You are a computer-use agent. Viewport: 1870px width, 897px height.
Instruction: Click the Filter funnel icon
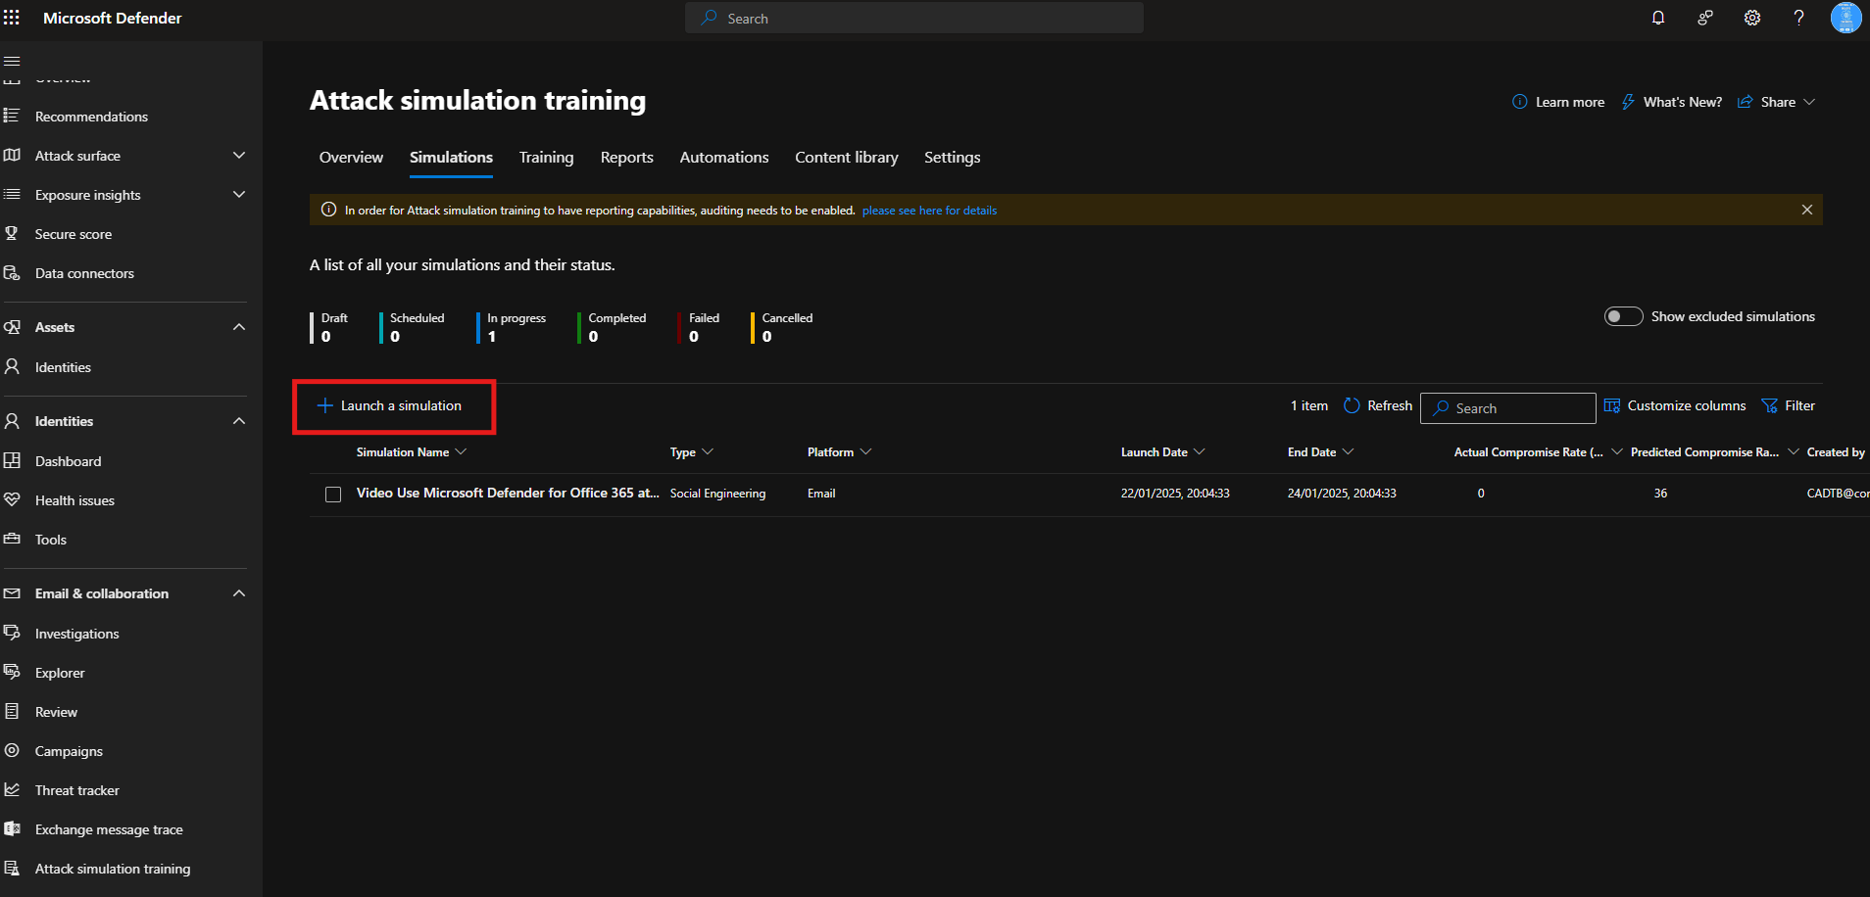(1769, 405)
